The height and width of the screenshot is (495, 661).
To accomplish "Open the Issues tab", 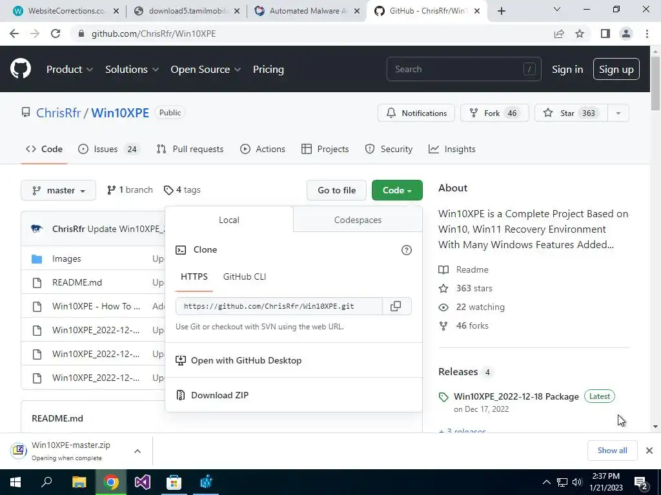I will pyautogui.click(x=108, y=149).
